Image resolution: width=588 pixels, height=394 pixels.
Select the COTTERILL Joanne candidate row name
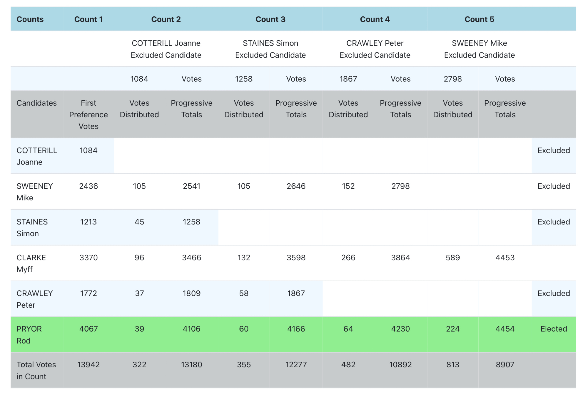36,156
